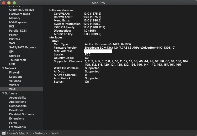197x136 pixels.
Task: Click Country Code value X0
Action: 87,58
